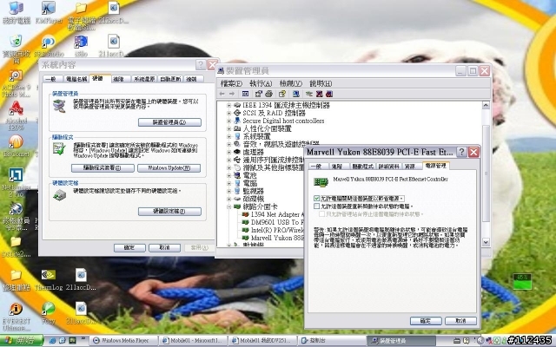This screenshot has width=556, height=347.
Task: Click 裝置管理員(D) button in 系統內容
Action: click(169, 122)
